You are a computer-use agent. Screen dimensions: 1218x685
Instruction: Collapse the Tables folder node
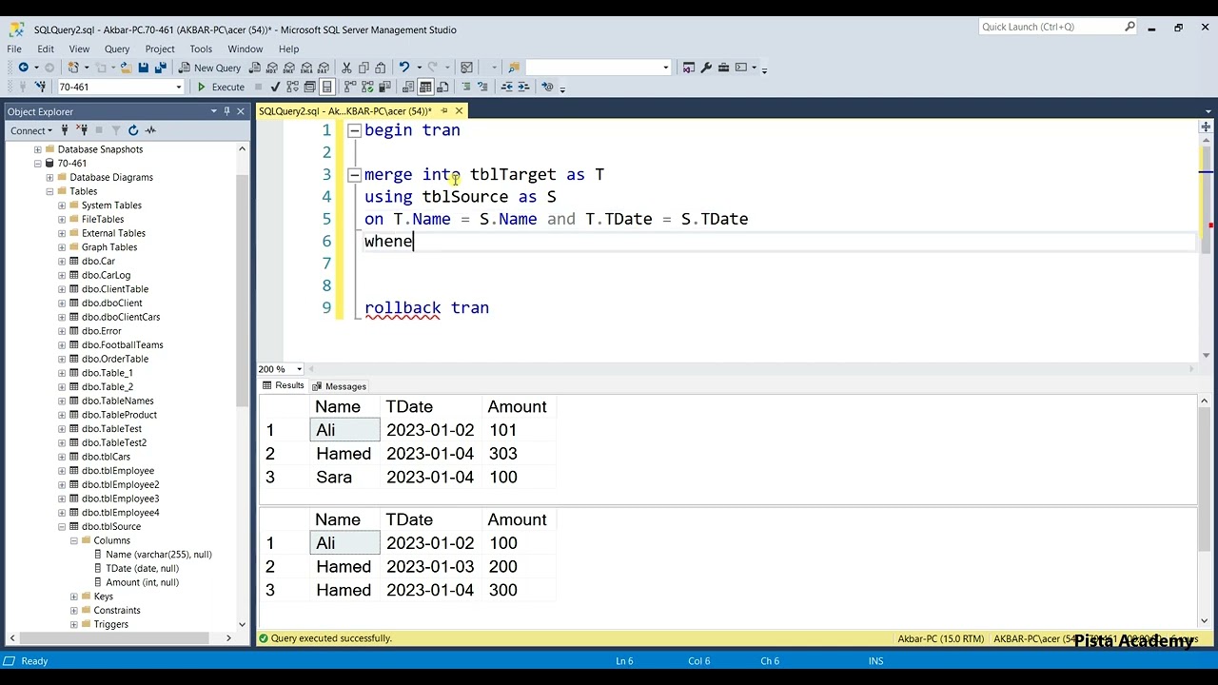[x=49, y=191]
